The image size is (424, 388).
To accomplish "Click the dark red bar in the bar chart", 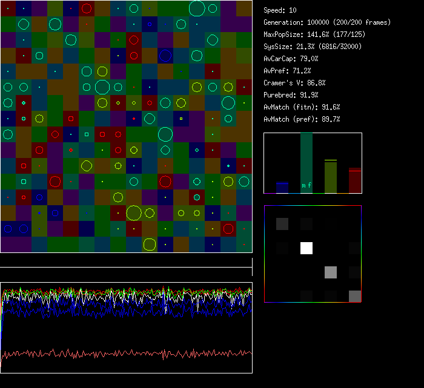I will (355, 180).
